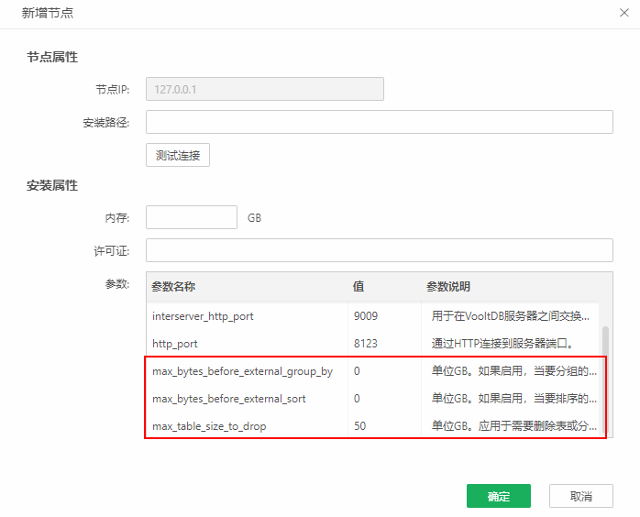The height and width of the screenshot is (517, 640).
Task: Select max_bytes_before_external_group_by parameter
Action: 242,371
